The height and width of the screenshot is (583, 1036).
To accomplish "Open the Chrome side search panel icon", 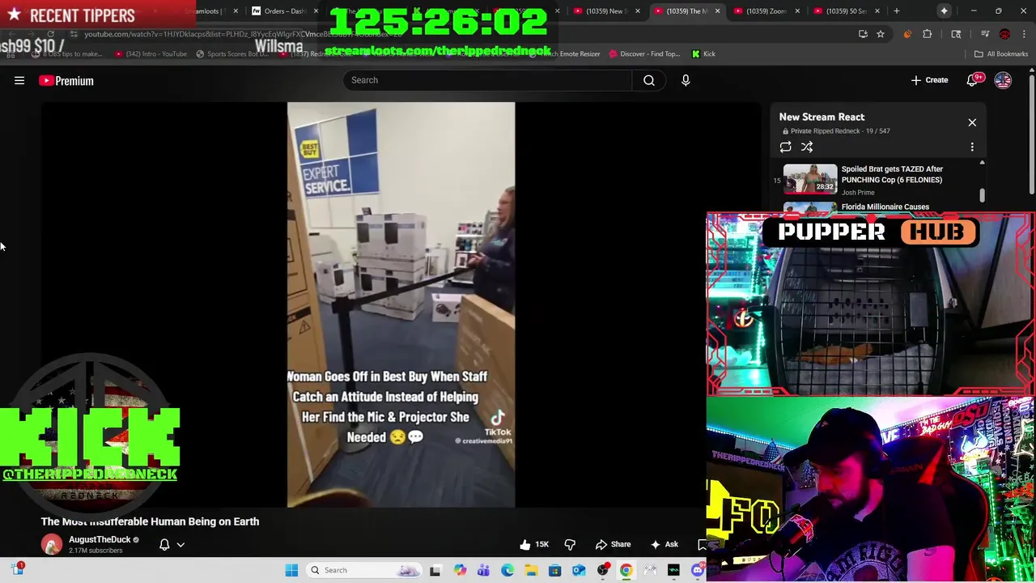I will point(956,34).
